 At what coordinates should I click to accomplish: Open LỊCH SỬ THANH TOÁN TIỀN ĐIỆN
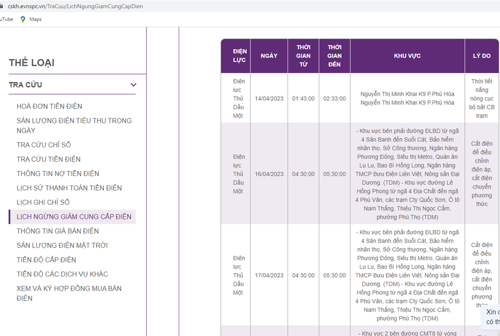pos(69,188)
